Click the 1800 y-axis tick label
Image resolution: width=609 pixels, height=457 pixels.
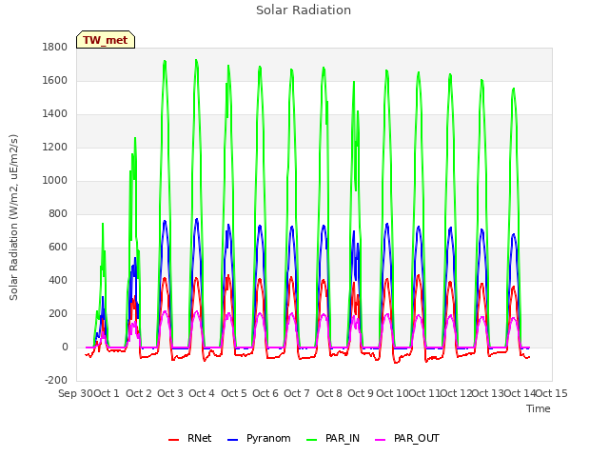tap(55, 47)
